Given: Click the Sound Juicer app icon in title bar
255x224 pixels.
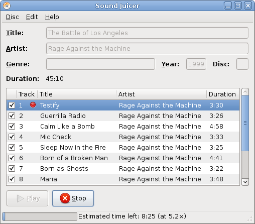Looking at the screenshot, I should coord(7,6).
